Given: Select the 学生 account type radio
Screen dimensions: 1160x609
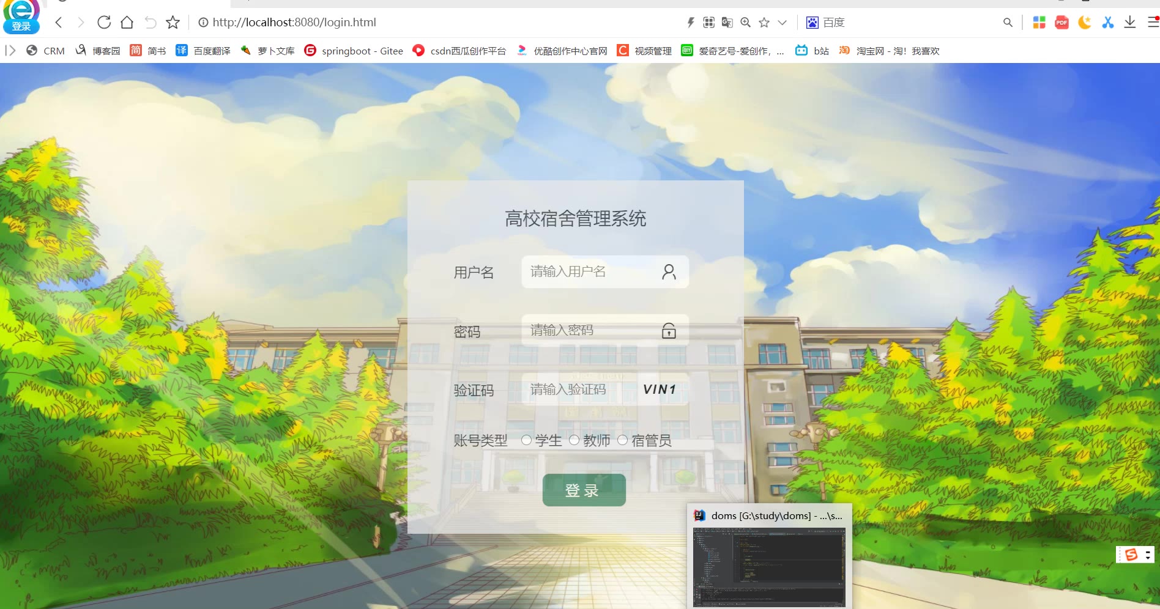Looking at the screenshot, I should (x=526, y=440).
